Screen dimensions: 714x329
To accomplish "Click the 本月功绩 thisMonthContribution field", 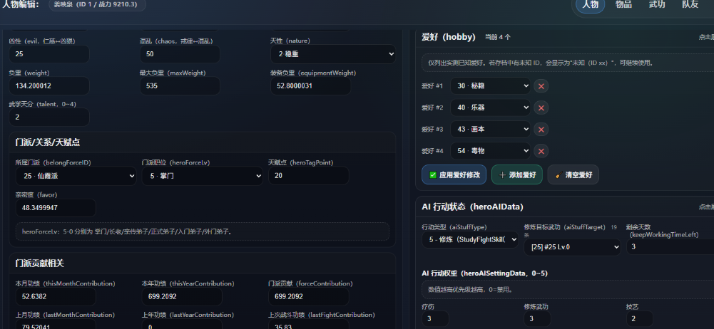I will click(56, 297).
